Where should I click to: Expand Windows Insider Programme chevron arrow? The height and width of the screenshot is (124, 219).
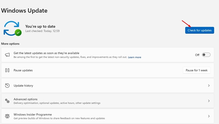click(209, 116)
